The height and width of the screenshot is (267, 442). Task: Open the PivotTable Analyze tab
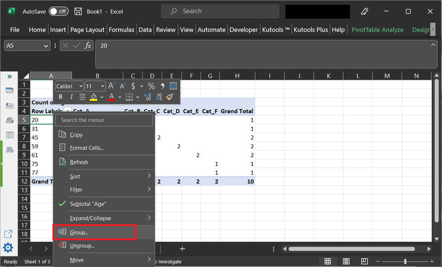tap(377, 29)
